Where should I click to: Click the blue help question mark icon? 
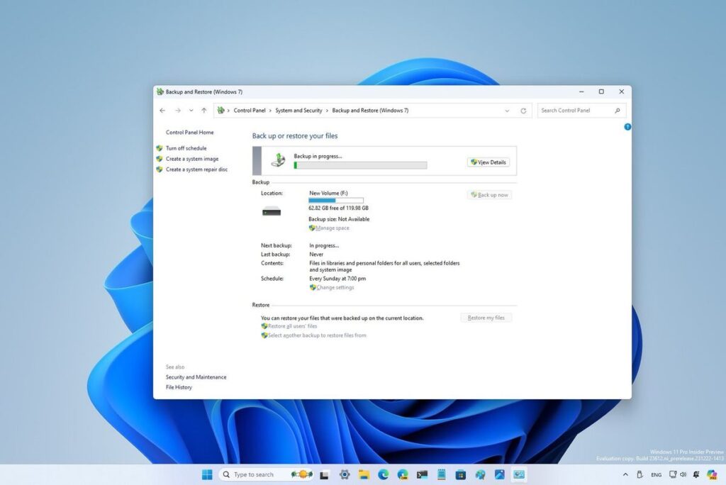(627, 126)
